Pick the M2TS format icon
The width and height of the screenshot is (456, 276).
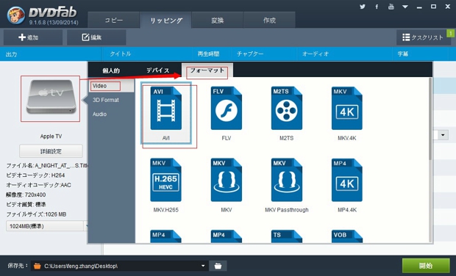287,108
